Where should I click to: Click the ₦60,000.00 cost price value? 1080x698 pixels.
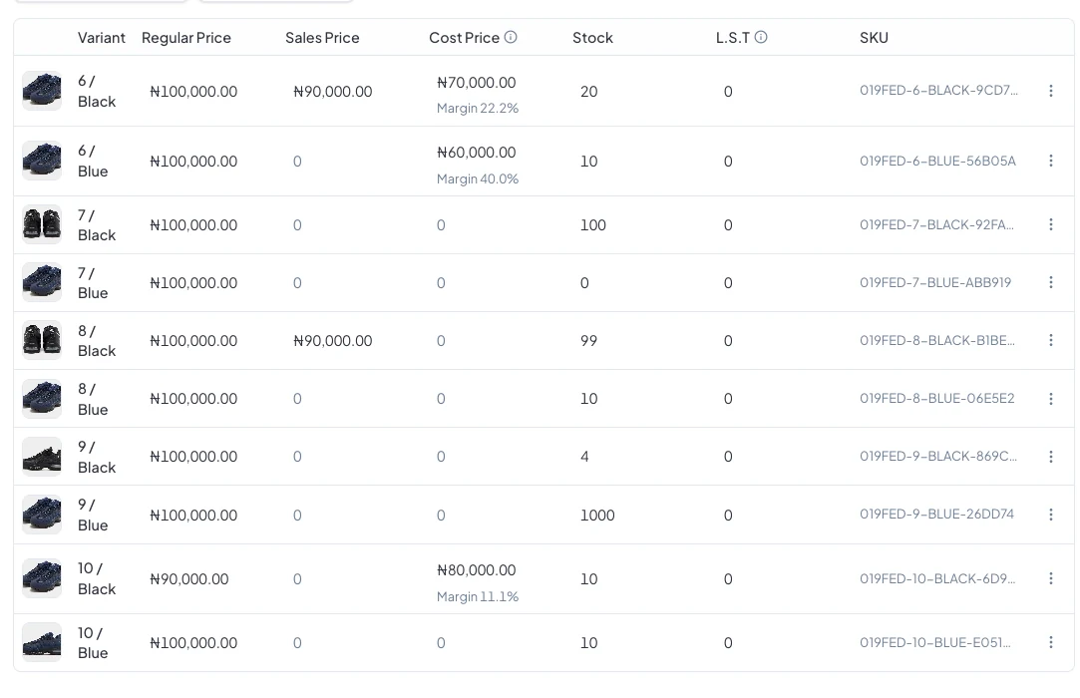point(476,153)
